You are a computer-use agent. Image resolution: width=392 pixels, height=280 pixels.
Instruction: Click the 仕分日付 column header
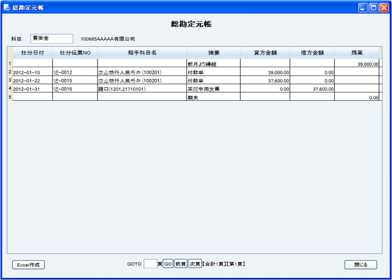[x=32, y=53]
